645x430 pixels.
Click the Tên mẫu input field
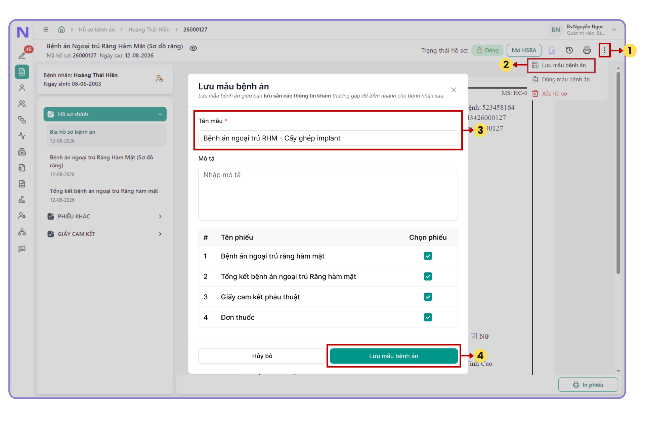328,138
